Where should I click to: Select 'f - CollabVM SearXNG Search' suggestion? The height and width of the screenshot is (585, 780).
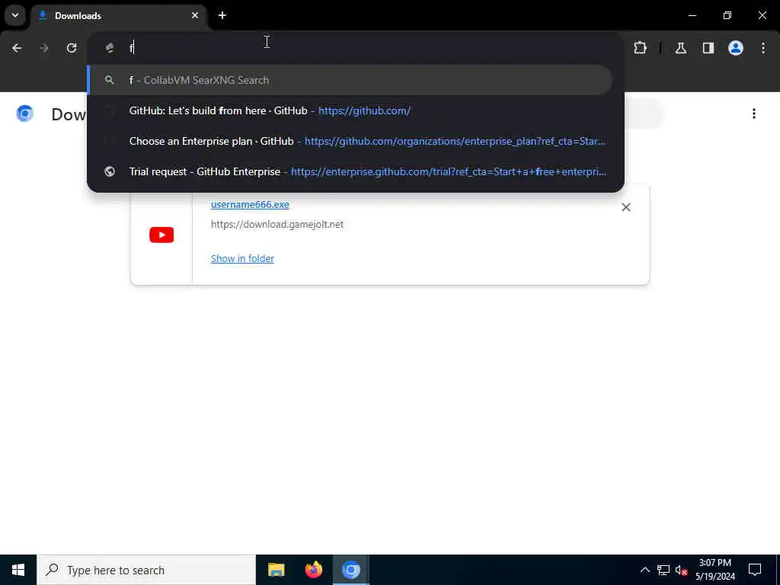(x=350, y=80)
